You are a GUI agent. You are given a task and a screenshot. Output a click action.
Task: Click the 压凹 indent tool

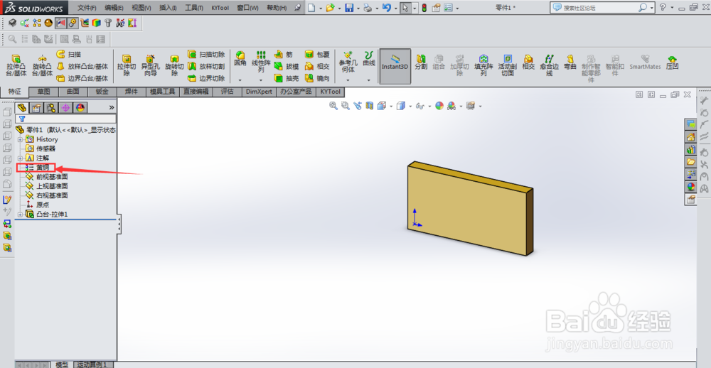point(672,63)
